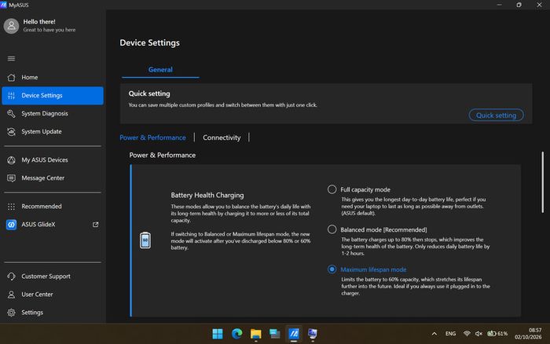Image resolution: width=550 pixels, height=344 pixels.
Task: Click the muted speaker tray icon
Action: click(478, 334)
